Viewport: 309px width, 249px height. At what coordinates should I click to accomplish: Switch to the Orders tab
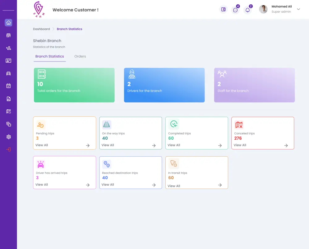80,56
